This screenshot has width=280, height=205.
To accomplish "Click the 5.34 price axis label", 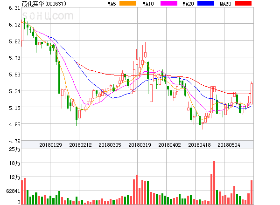I will pyautogui.click(x=14, y=91).
